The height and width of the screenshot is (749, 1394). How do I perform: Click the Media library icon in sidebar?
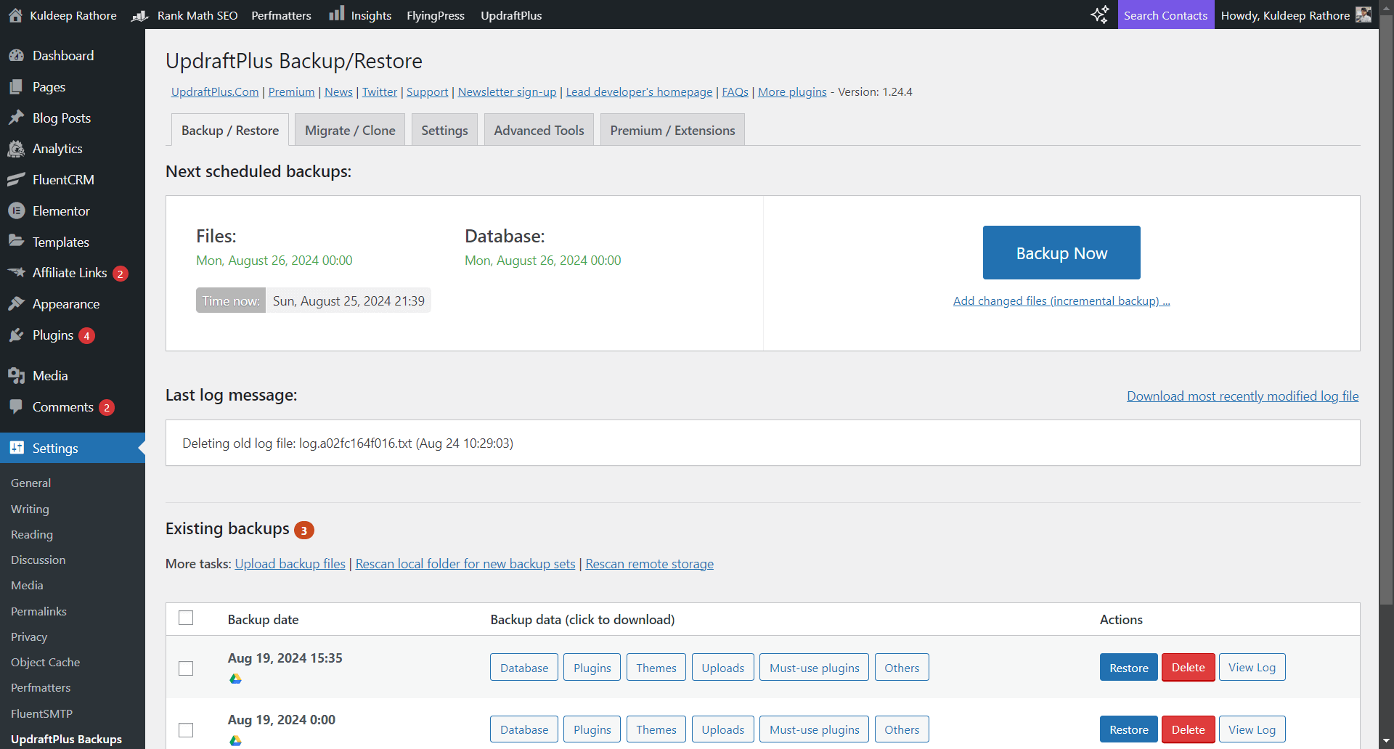pos(17,376)
